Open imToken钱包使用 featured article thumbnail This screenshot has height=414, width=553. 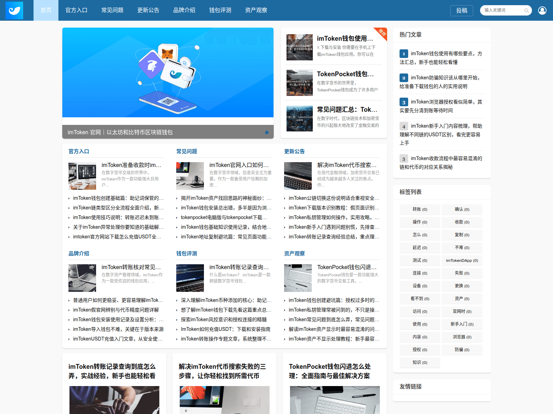point(300,47)
